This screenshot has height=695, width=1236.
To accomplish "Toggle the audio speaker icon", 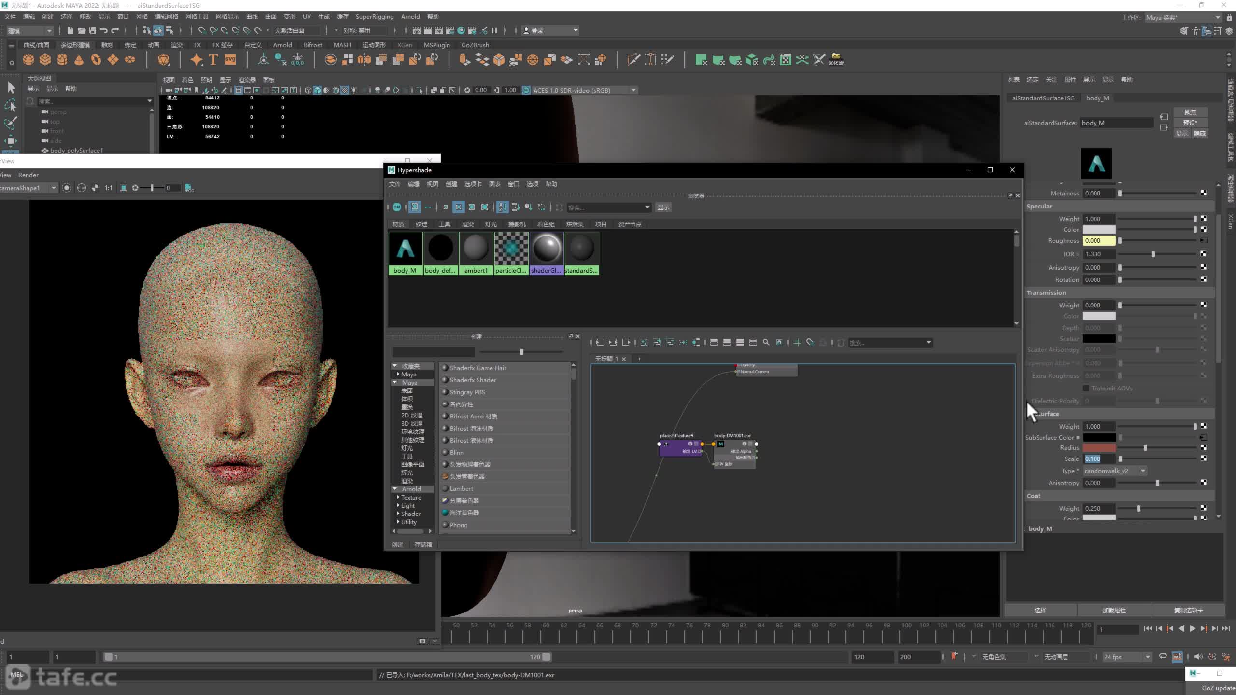I will point(1198,657).
